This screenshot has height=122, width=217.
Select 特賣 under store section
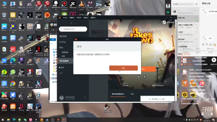click(63, 56)
